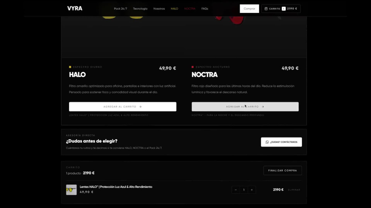Open the Tecnología nav item

click(140, 9)
